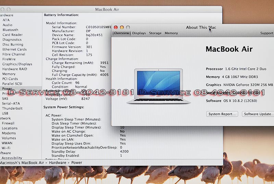Screen dimensions: 274x184
Task: Select SAS in the sidebar
Action: pyautogui.click(x=5, y=99)
